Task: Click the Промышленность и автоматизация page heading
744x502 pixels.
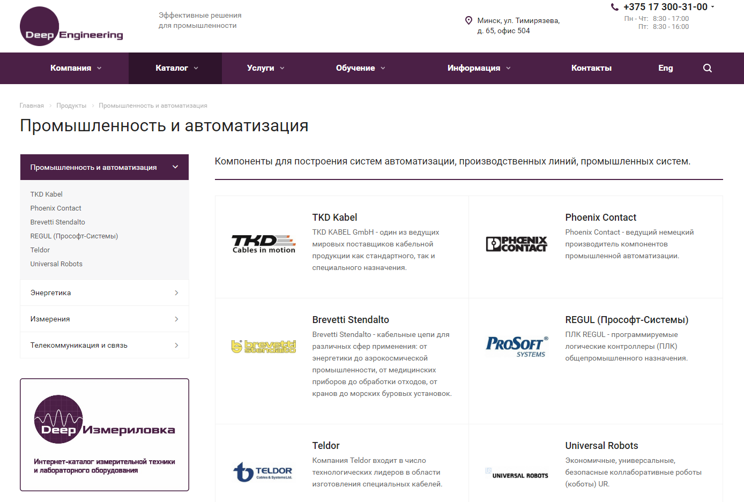Action: [x=164, y=125]
